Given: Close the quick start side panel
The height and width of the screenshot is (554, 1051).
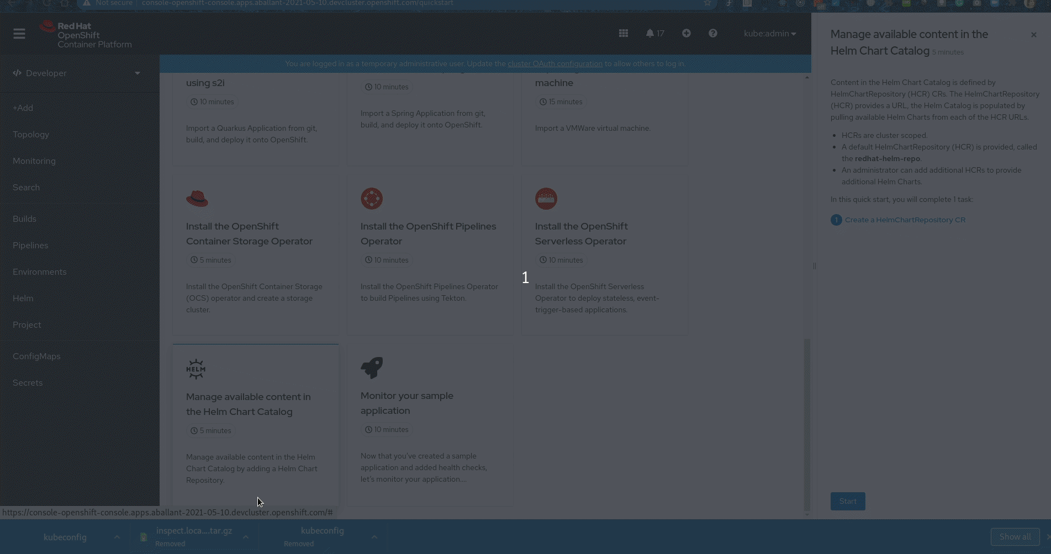Looking at the screenshot, I should click(1034, 35).
